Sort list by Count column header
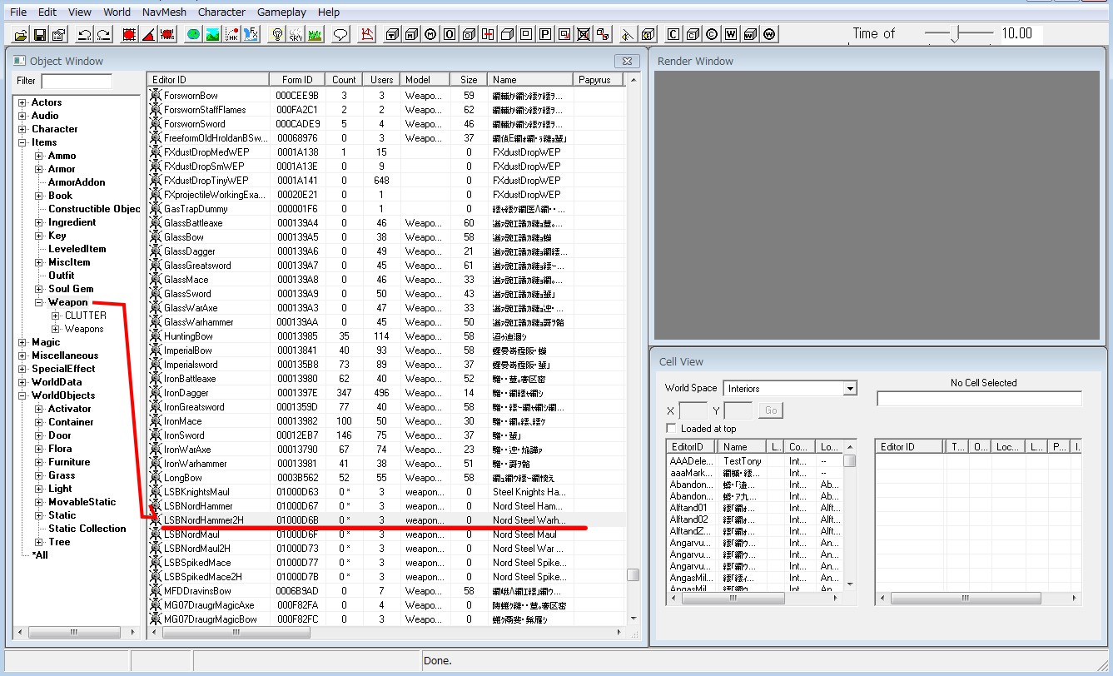The image size is (1113, 676). pos(344,80)
